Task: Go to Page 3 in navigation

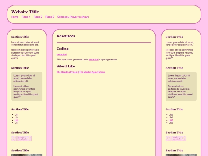Action: pyautogui.click(x=50, y=17)
